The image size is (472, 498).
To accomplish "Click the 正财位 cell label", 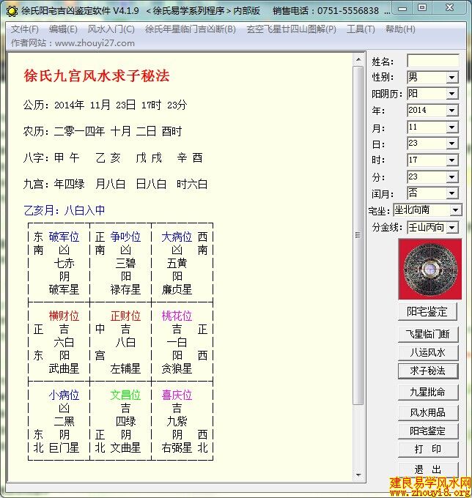I will point(125,316).
